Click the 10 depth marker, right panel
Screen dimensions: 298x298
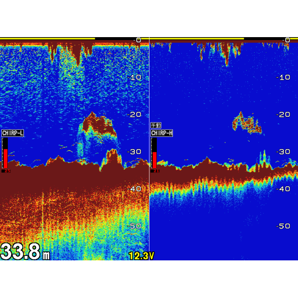click(284, 77)
